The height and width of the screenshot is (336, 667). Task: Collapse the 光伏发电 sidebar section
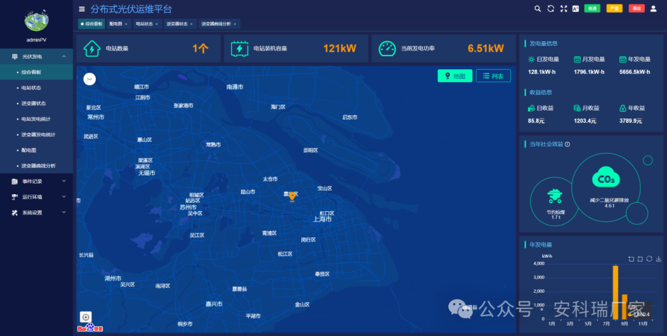(36, 57)
